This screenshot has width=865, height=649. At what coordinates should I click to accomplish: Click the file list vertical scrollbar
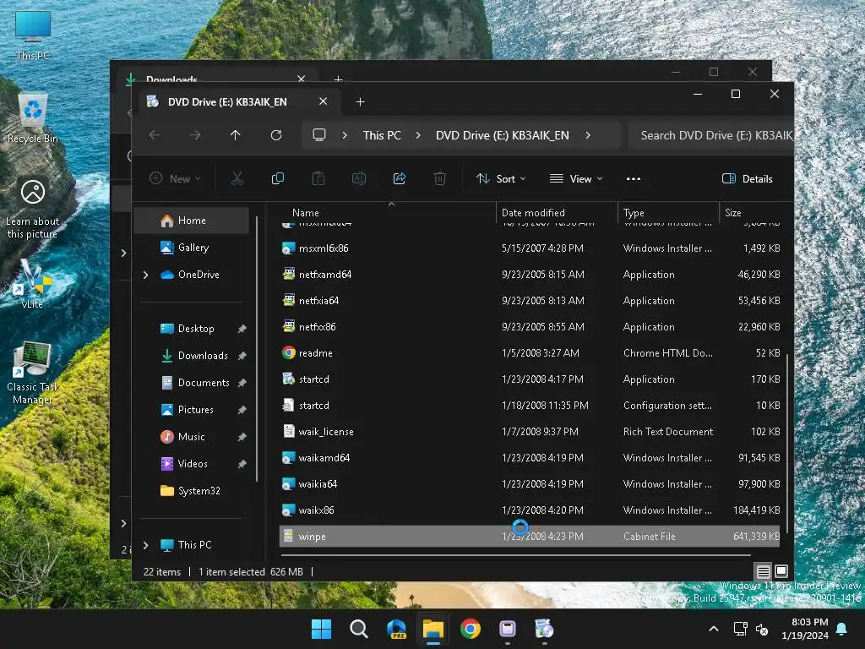pyautogui.click(x=786, y=441)
